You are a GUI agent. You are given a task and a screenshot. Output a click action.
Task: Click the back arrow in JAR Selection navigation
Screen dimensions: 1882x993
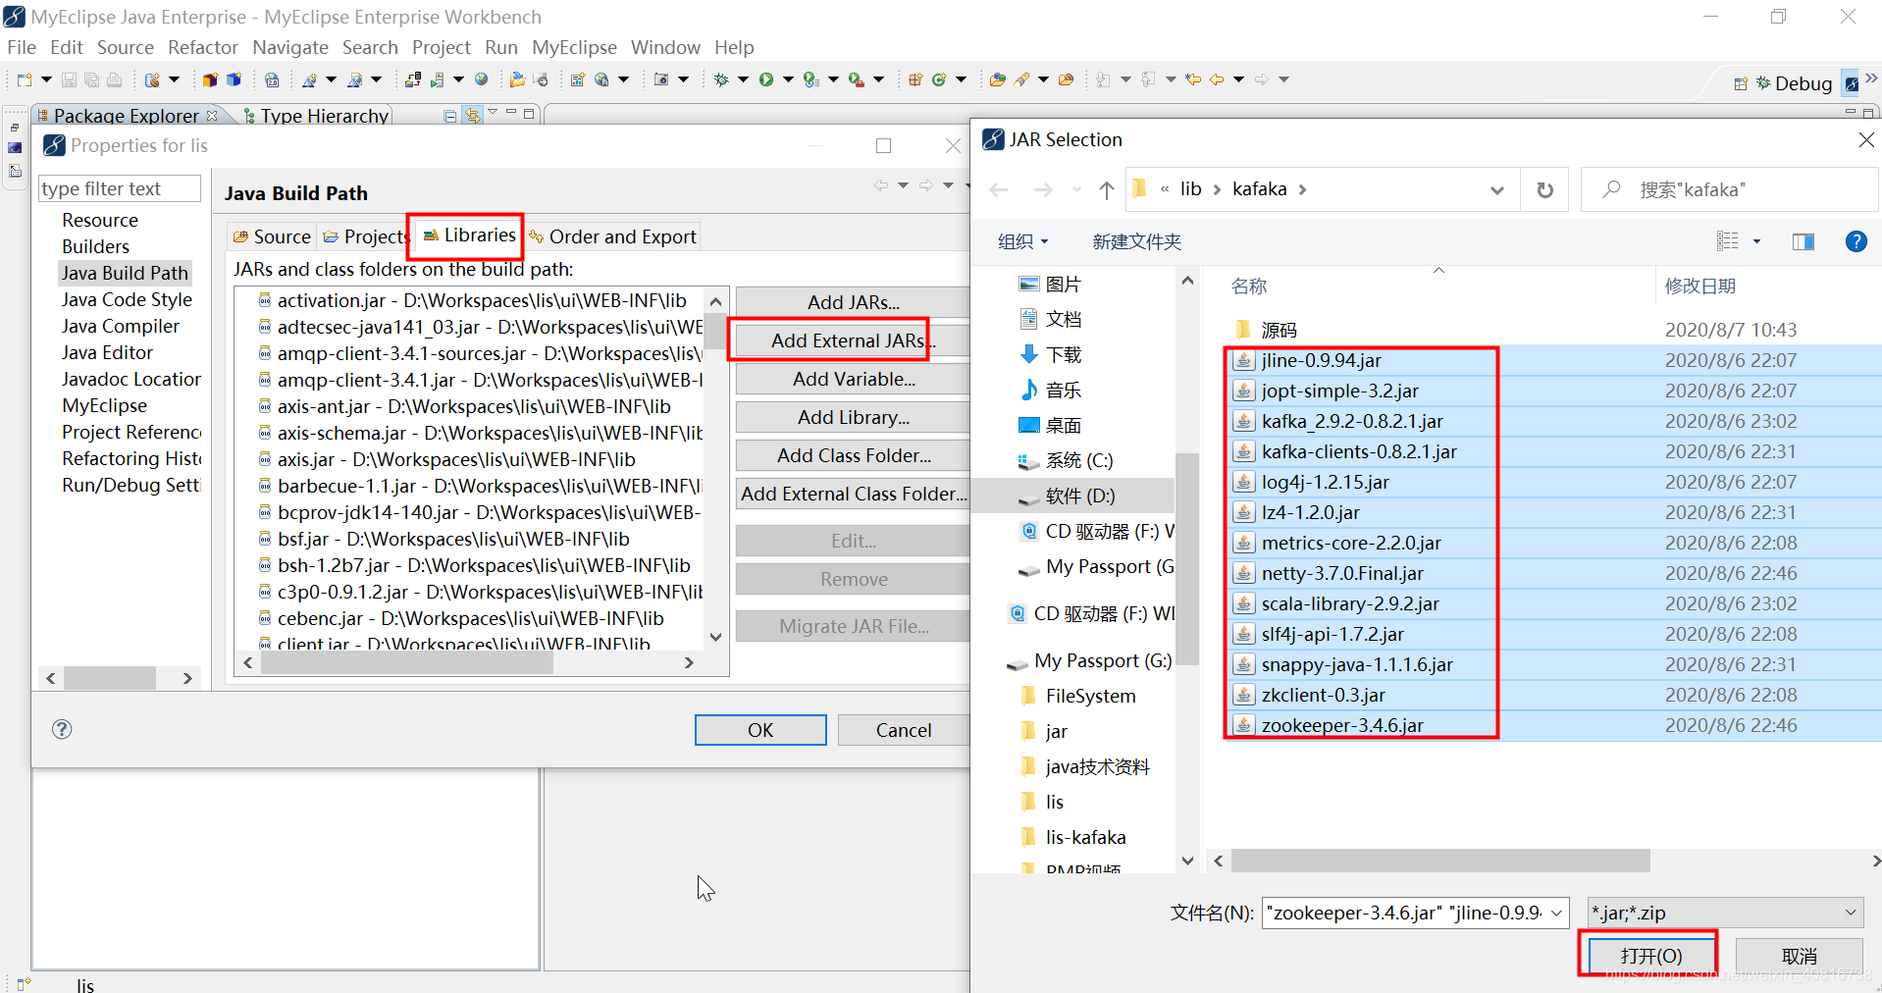coord(999,189)
